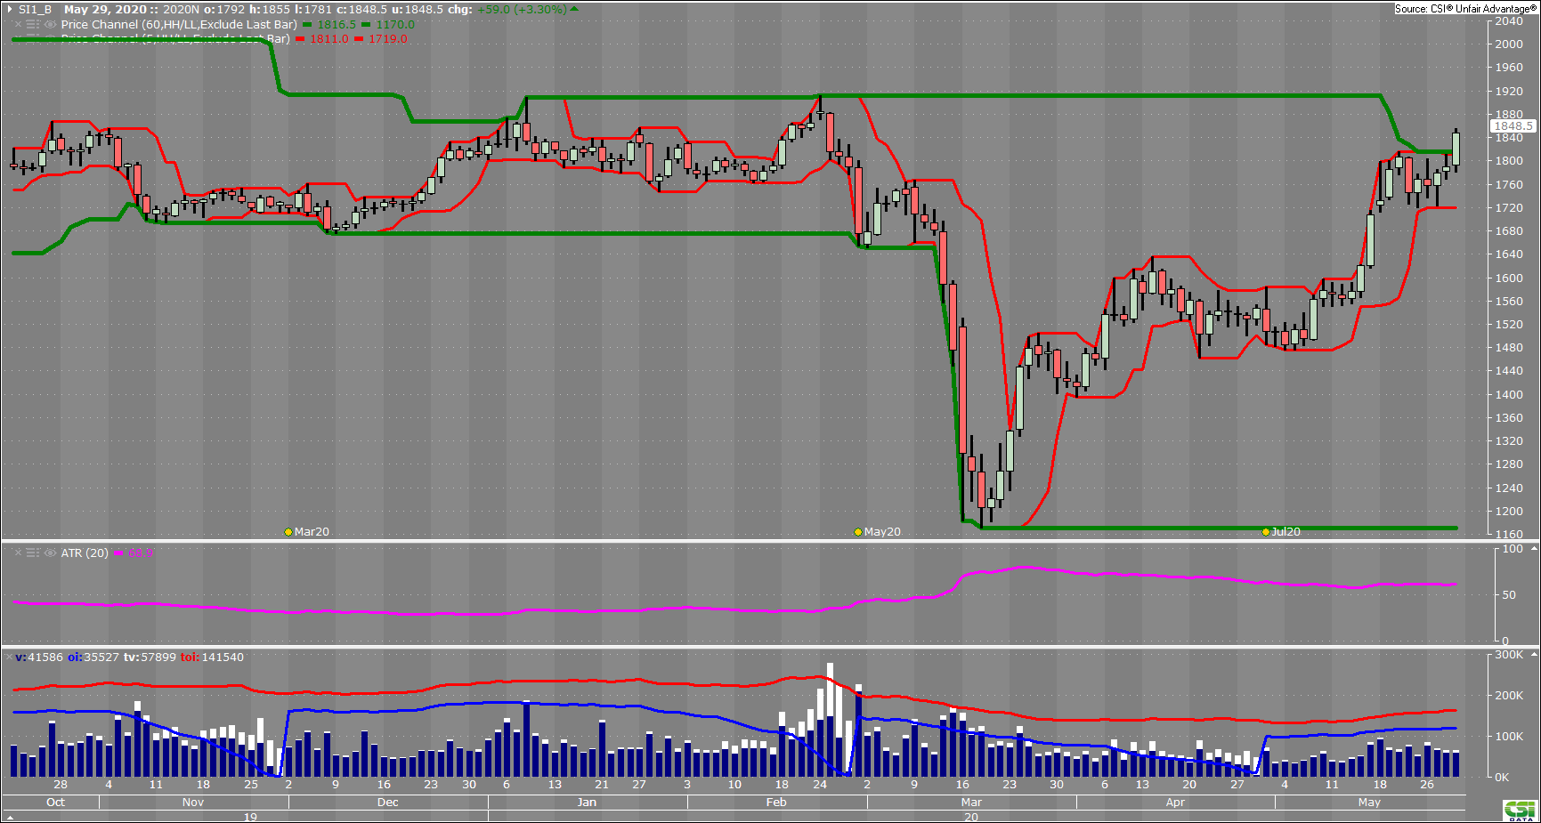Click the Source: CSI Unfair Advantage text

[x=1464, y=9]
